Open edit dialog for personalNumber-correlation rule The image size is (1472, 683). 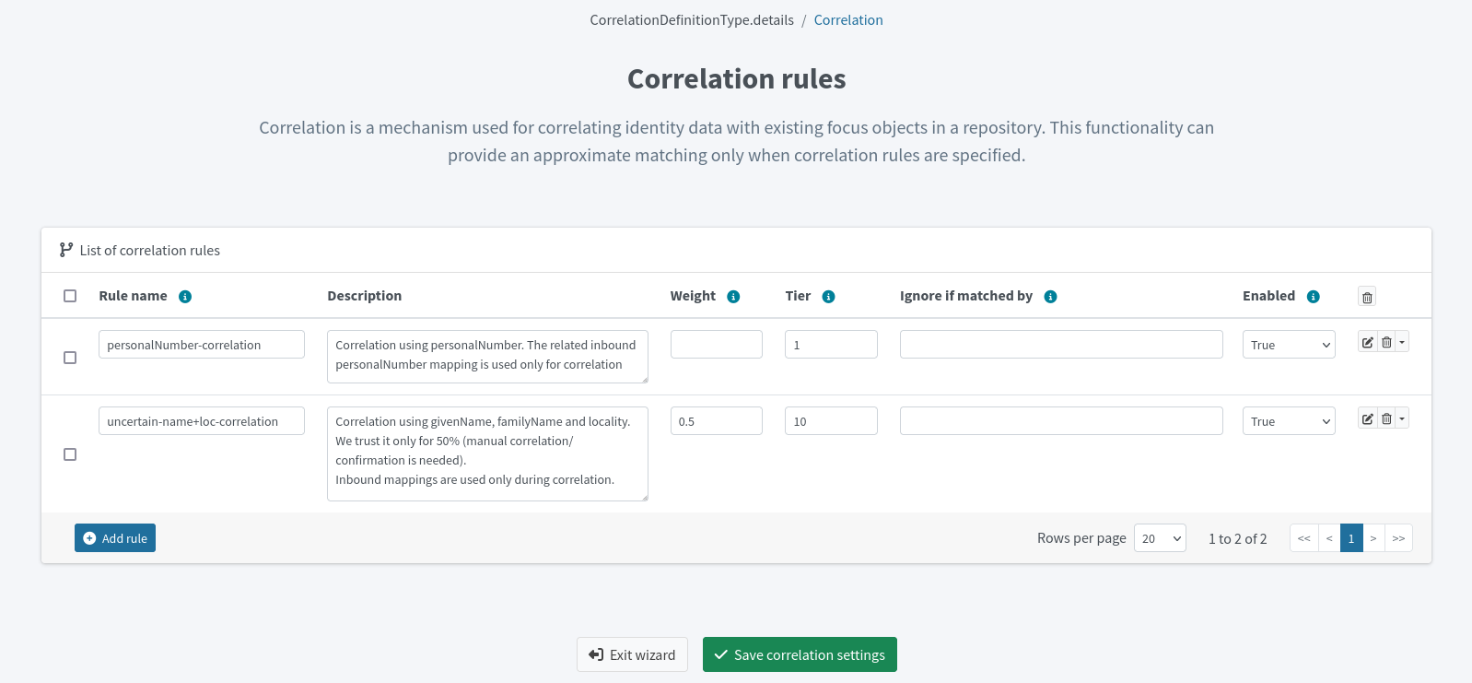1367,341
